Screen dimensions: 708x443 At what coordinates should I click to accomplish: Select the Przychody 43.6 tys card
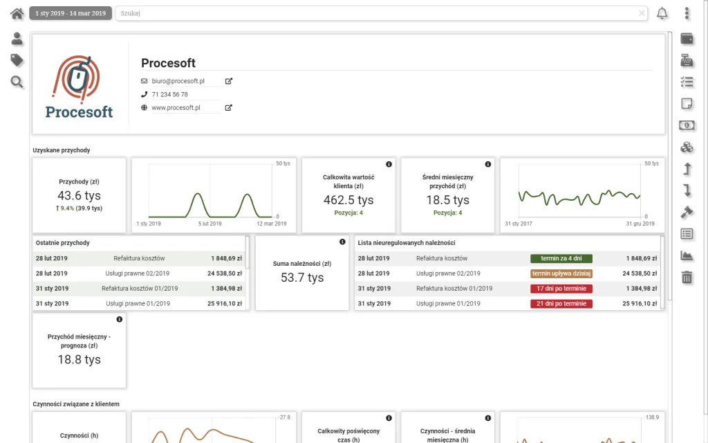coord(79,195)
